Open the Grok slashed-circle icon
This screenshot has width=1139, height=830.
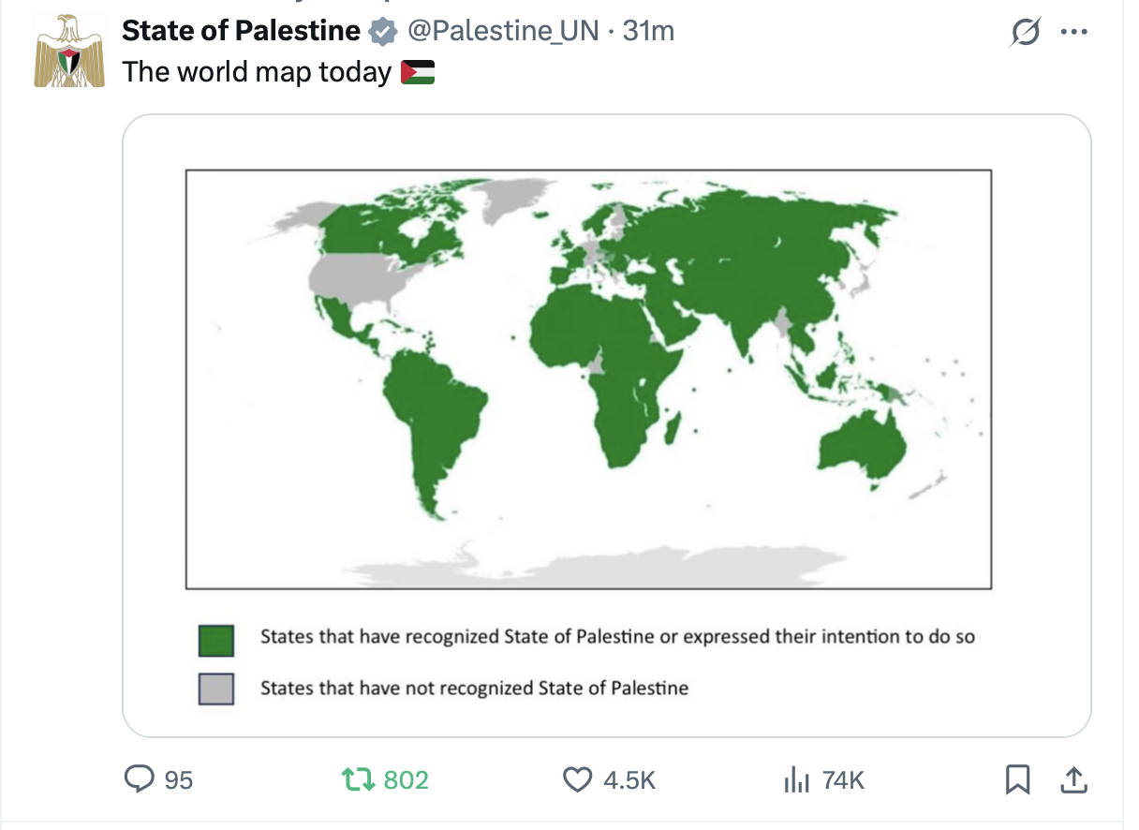1026,33
